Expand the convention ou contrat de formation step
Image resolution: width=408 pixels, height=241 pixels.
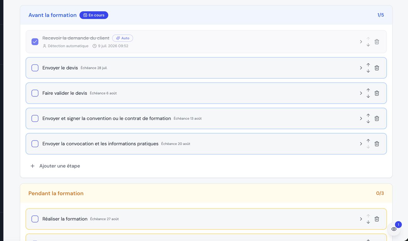tap(361, 119)
